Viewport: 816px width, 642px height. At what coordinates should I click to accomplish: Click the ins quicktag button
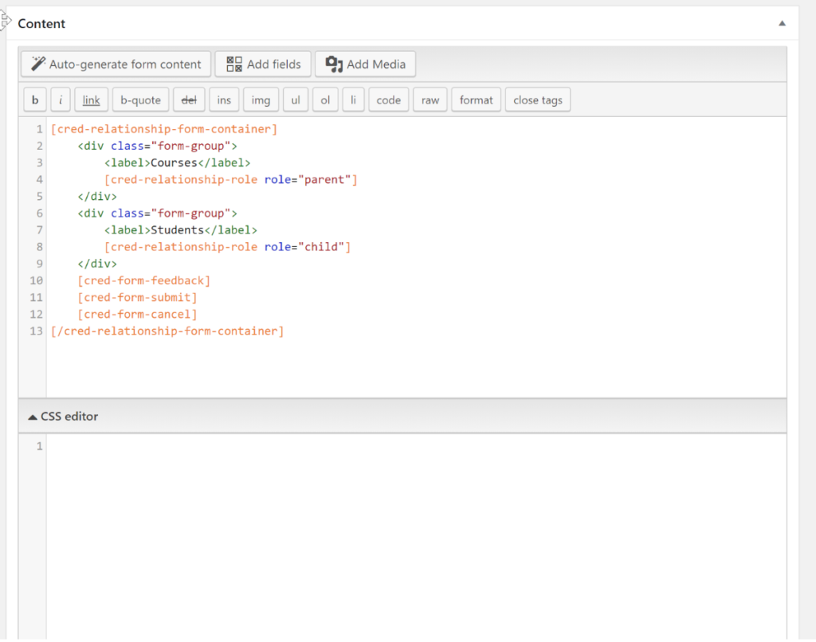[x=224, y=100]
